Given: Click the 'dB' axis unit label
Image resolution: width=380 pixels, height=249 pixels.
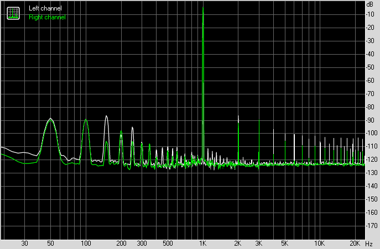Looking at the screenshot, I should (370, 4).
